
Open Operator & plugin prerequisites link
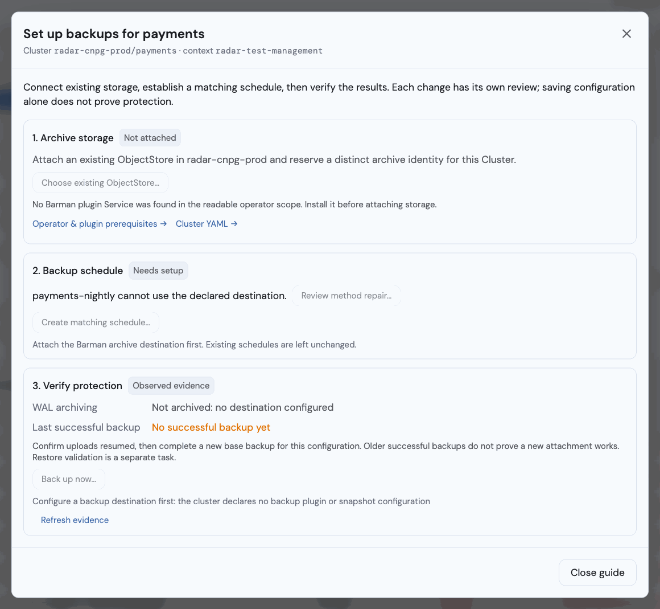(x=100, y=224)
